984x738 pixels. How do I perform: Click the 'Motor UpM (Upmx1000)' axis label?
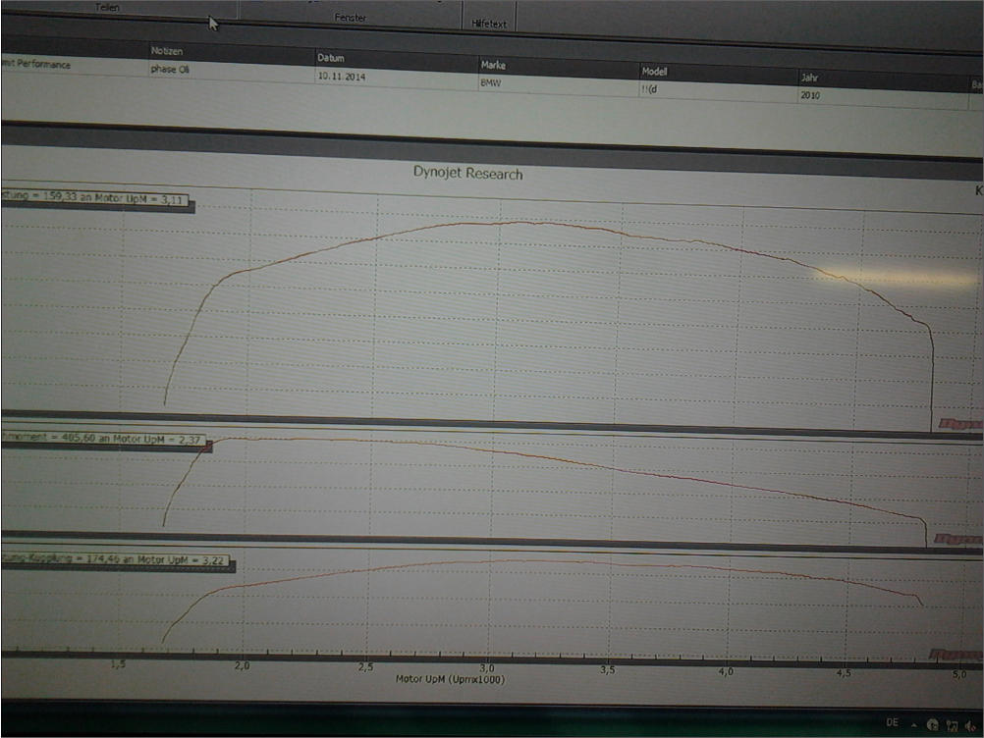click(x=450, y=678)
